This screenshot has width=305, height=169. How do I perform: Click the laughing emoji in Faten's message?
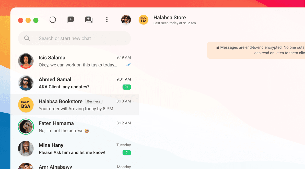[x=87, y=131]
